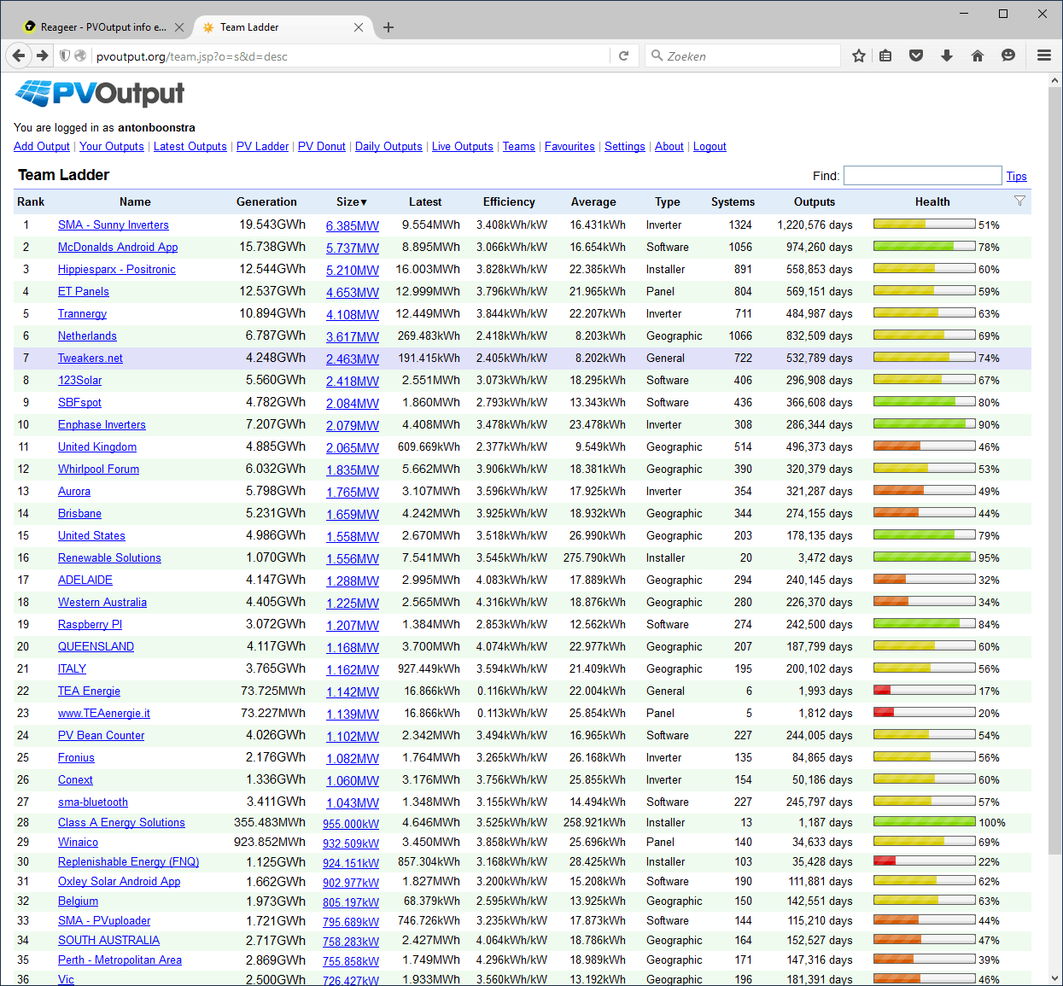Open the PV Ladder menu link
This screenshot has height=986, width=1063.
(262, 147)
